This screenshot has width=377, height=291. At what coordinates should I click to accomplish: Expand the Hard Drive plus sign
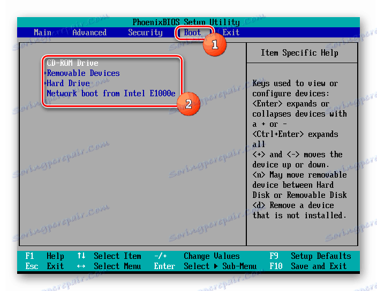tap(45, 83)
